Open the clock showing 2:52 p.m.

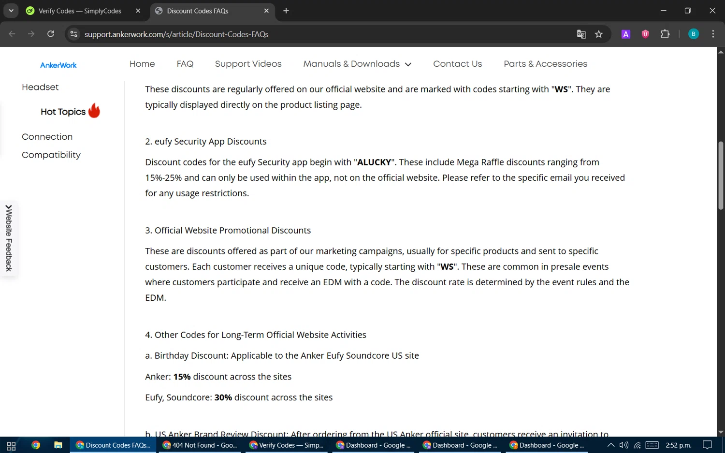click(x=679, y=445)
